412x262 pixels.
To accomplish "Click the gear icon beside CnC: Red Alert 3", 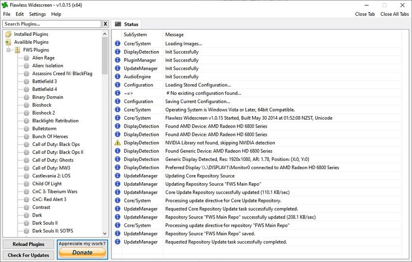I will 26,199.
